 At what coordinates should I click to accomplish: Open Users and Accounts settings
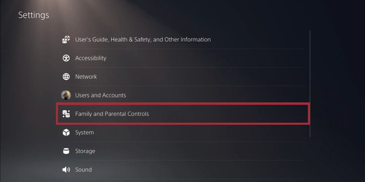100,95
